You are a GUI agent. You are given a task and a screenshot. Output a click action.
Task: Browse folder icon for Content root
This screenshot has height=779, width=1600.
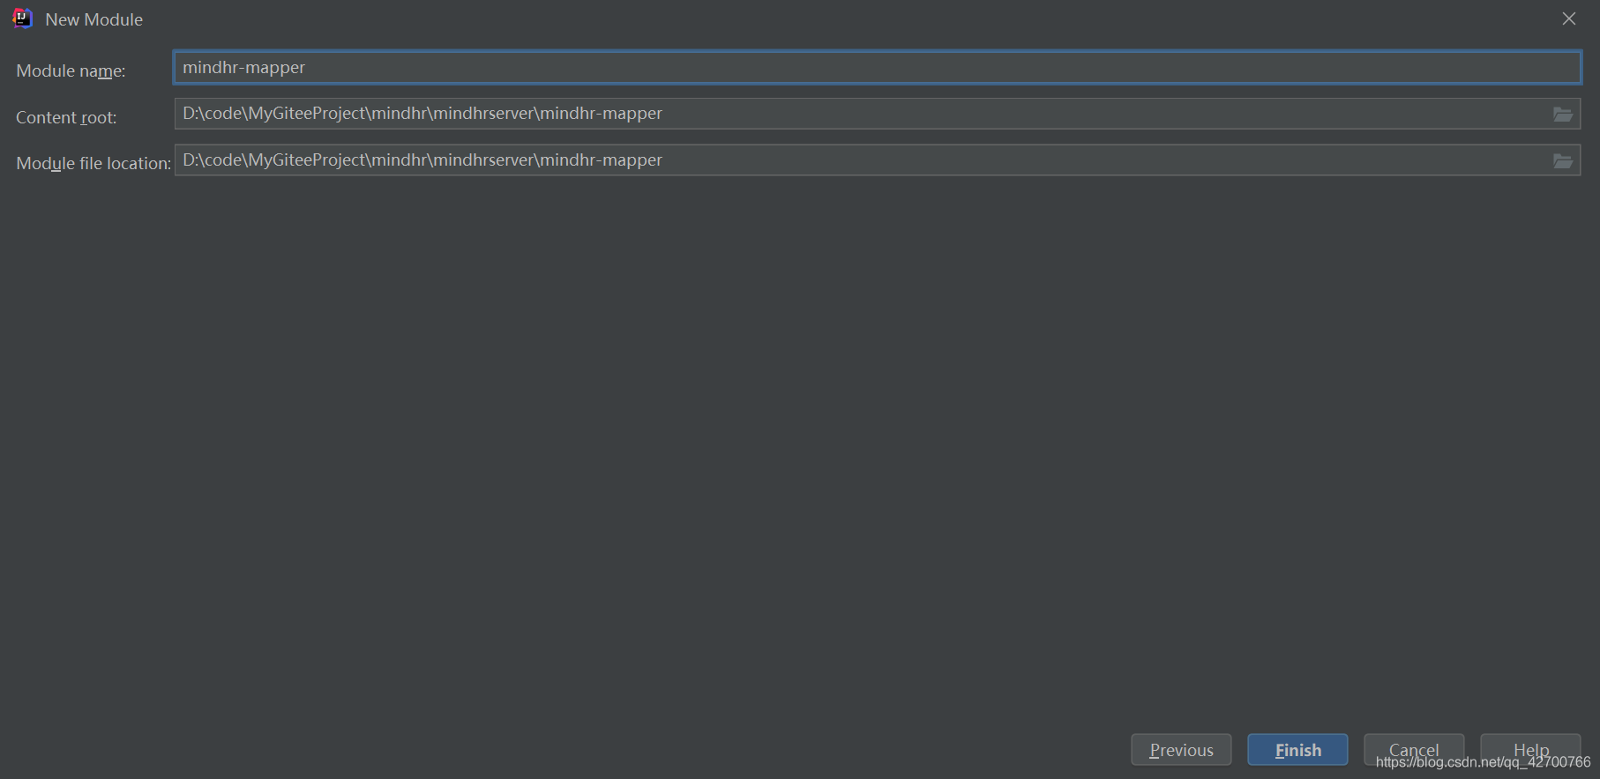1563,115
